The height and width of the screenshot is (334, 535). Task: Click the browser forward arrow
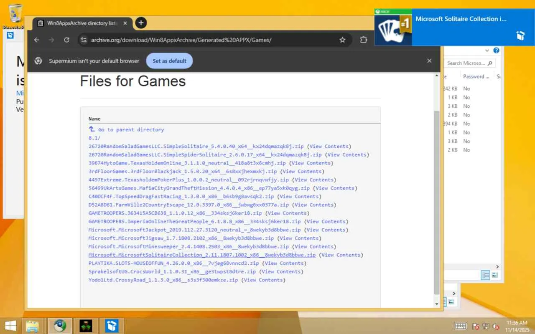point(51,40)
